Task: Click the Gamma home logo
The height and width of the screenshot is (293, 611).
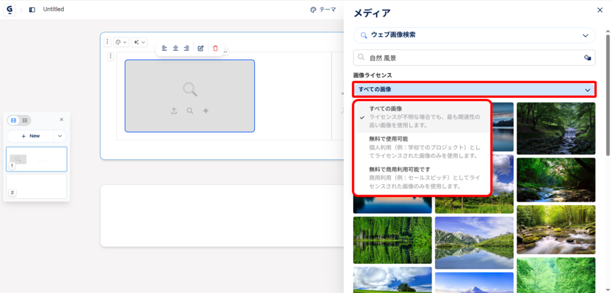Action: click(x=9, y=10)
